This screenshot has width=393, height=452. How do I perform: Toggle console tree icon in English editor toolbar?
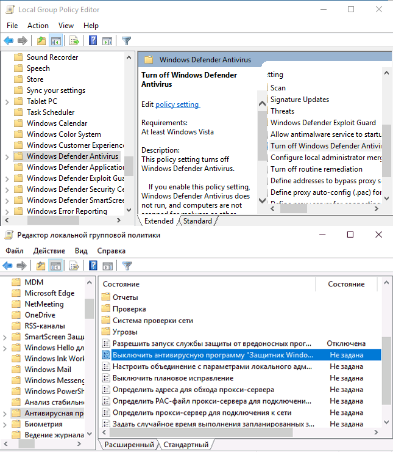point(56,41)
